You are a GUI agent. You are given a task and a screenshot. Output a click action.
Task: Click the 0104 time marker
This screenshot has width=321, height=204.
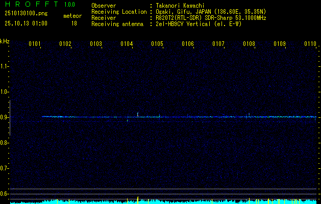click(x=127, y=44)
